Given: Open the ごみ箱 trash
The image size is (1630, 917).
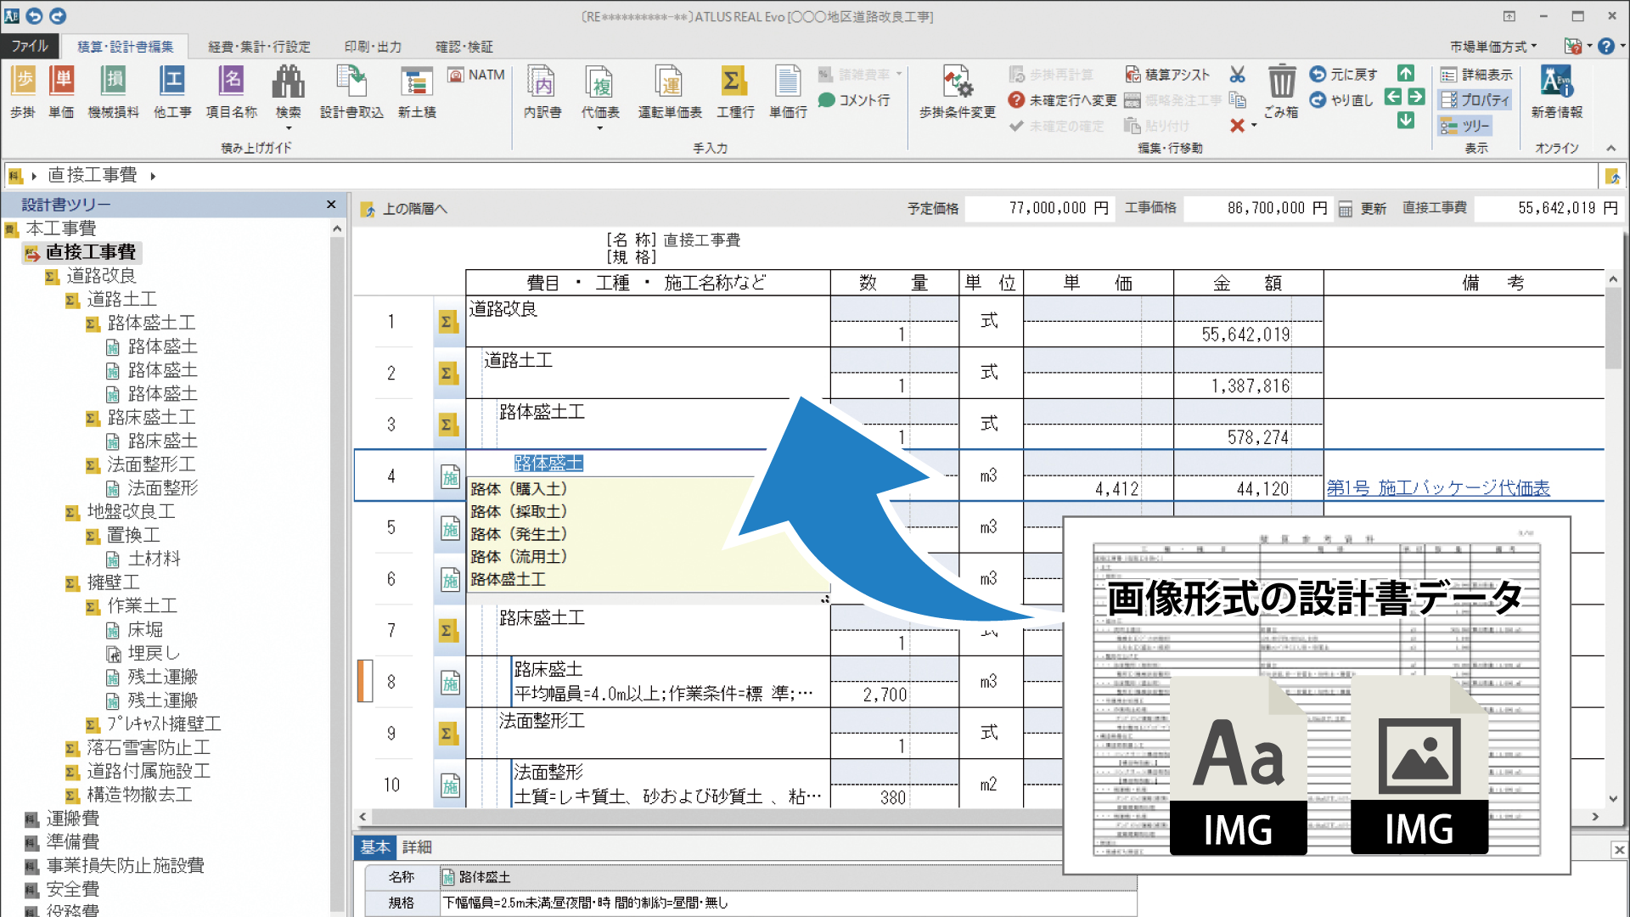Looking at the screenshot, I should point(1281,92).
